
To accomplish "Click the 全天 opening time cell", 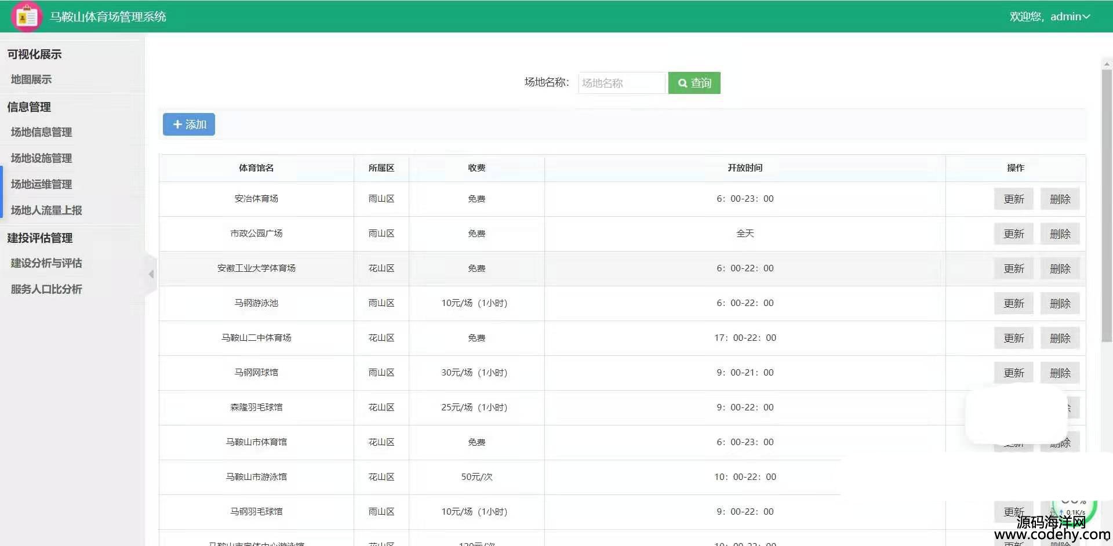I will [745, 234].
